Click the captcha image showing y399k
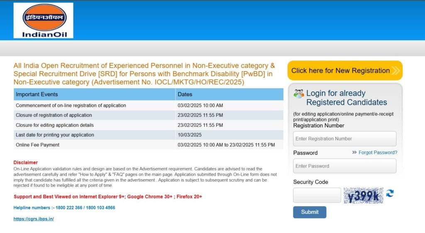This screenshot has height=233, width=425. (363, 195)
